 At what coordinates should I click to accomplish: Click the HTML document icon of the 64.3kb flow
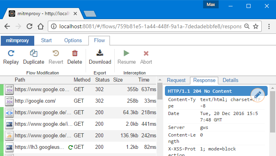(9, 113)
